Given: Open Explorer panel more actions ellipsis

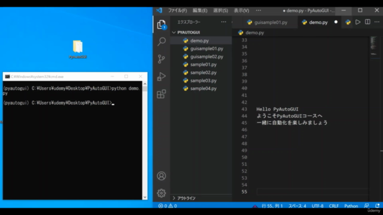Looking at the screenshot, I should tap(223, 22).
